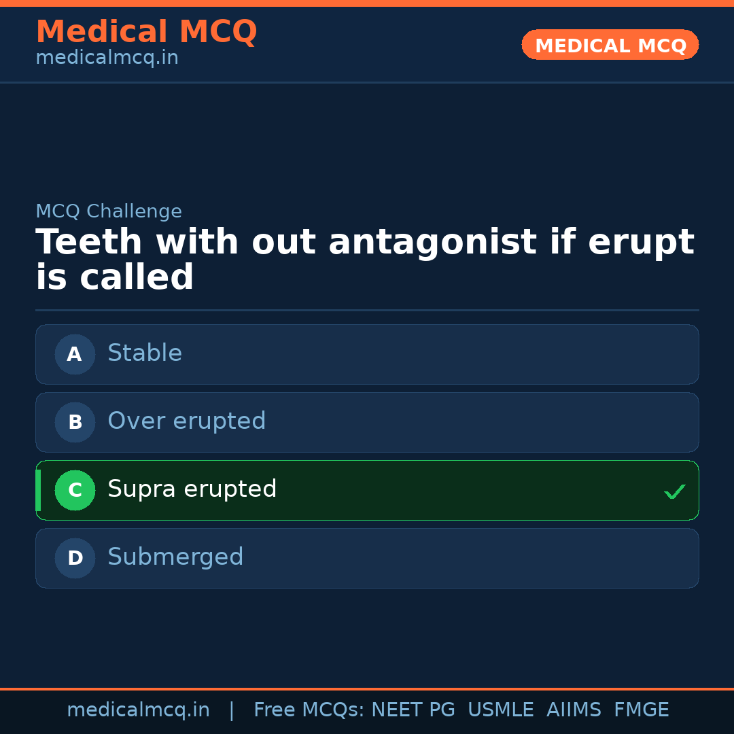
Task: Click the green checkmark on Supra erupted
Action: pos(674,491)
